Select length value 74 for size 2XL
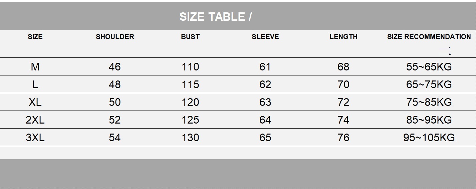The height and width of the screenshot is (189, 476). (x=343, y=120)
